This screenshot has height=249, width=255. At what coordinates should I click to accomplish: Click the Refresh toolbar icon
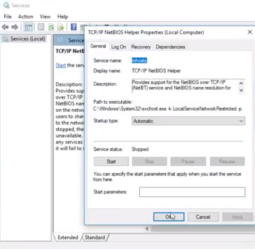[51, 27]
